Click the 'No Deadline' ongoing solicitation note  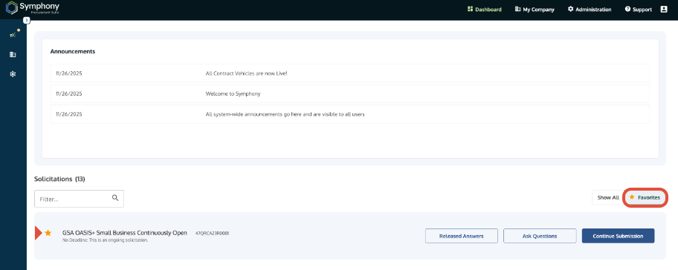[105, 240]
